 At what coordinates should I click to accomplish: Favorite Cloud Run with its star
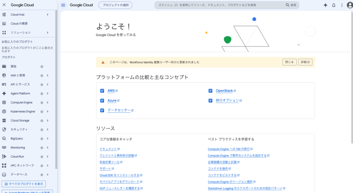[x=42, y=156]
